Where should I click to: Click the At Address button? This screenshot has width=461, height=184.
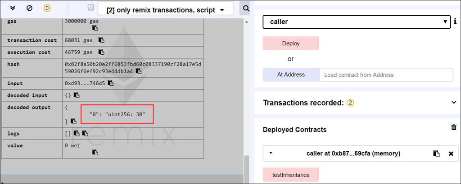click(291, 74)
